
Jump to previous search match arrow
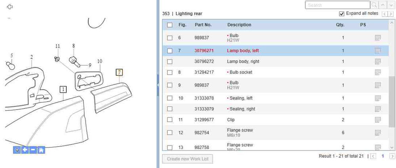383,5
